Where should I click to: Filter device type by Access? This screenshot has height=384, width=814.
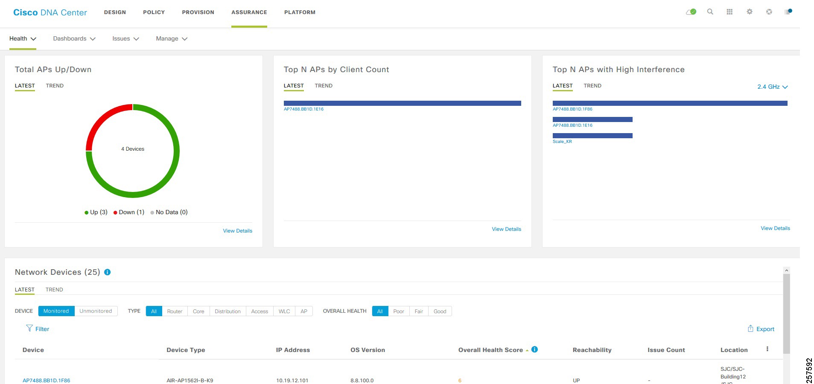(260, 311)
